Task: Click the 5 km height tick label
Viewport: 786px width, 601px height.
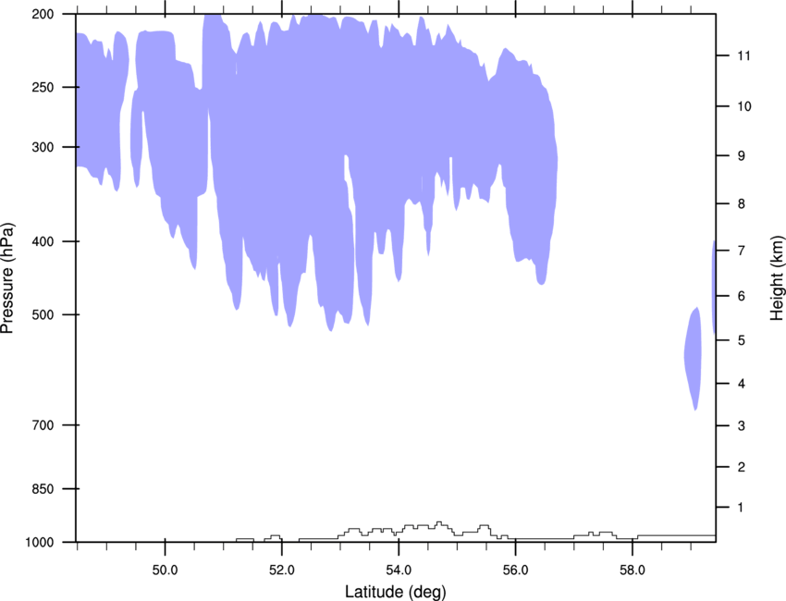Action: [x=742, y=340]
